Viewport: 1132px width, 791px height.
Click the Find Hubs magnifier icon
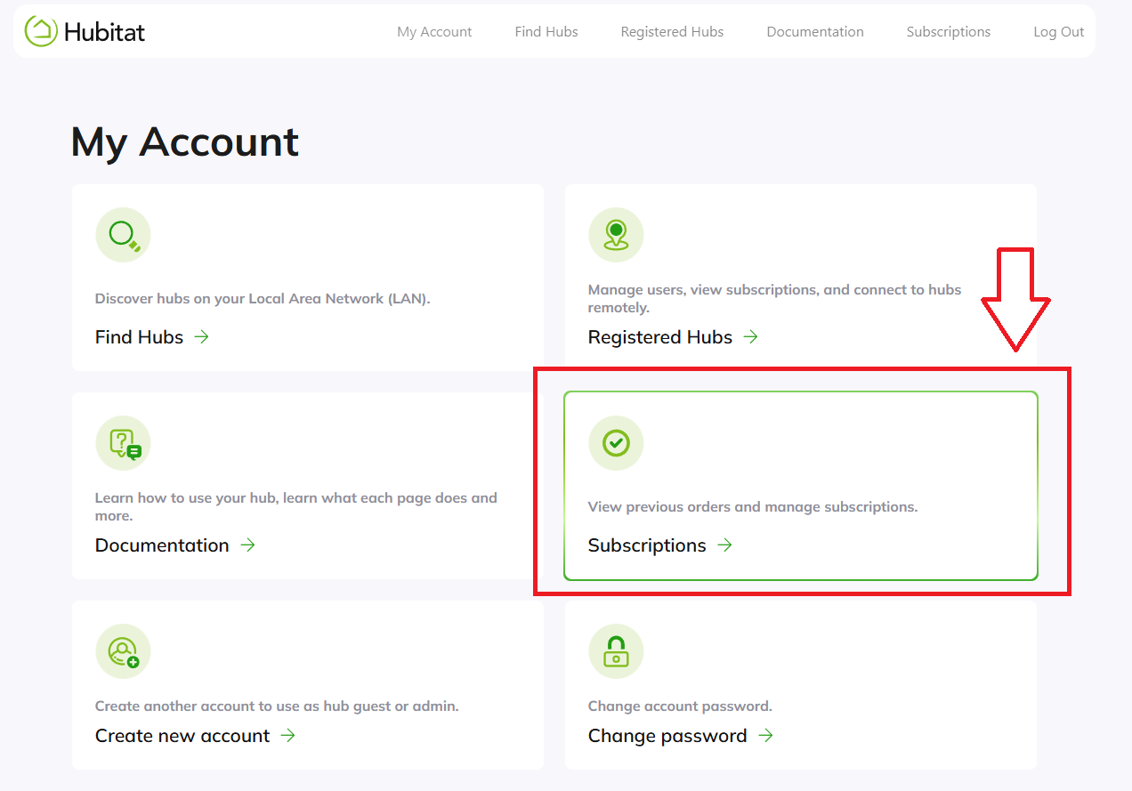[123, 235]
